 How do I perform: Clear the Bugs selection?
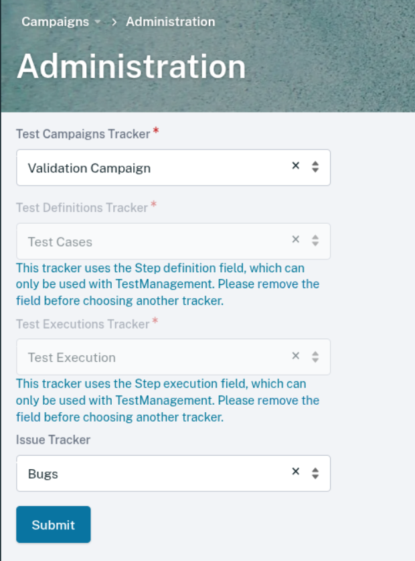point(295,472)
